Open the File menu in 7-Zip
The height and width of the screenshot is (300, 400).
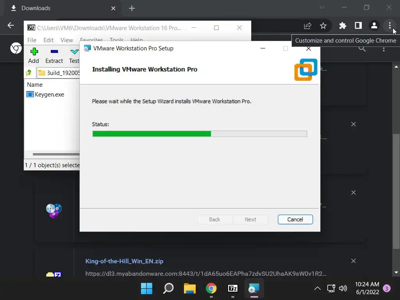coord(32,40)
